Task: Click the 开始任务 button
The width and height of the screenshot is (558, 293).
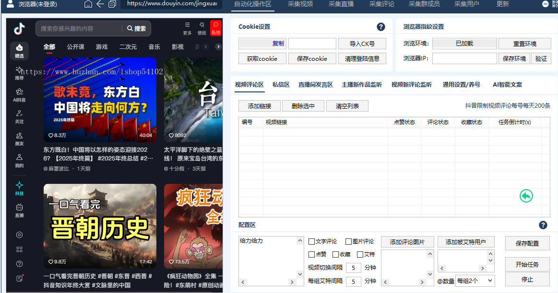Action: (527, 264)
